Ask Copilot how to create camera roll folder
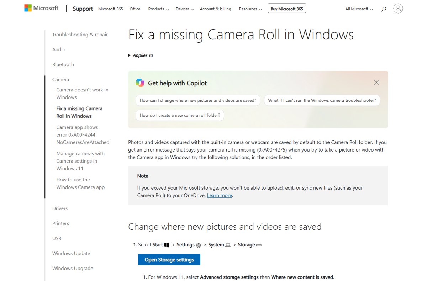This screenshot has width=427, height=281. (x=180, y=115)
